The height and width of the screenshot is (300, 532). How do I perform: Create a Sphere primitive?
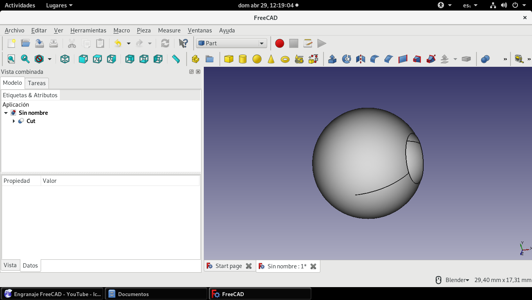[257, 59]
